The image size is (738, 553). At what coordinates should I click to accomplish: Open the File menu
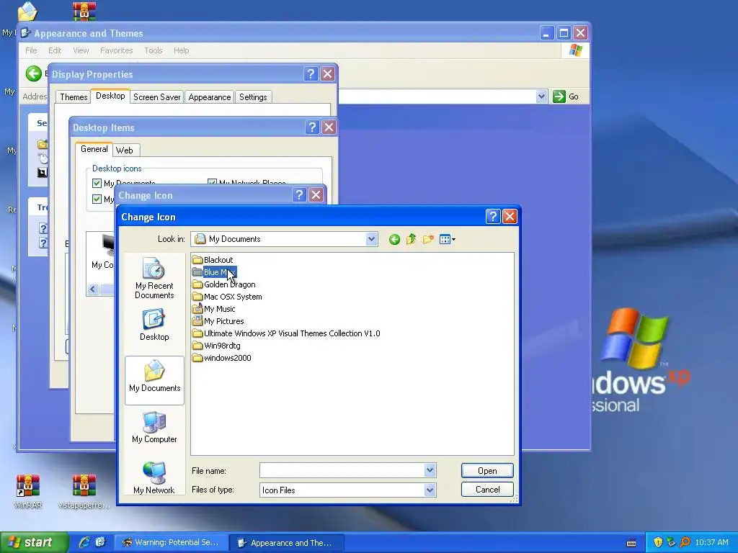pos(31,50)
